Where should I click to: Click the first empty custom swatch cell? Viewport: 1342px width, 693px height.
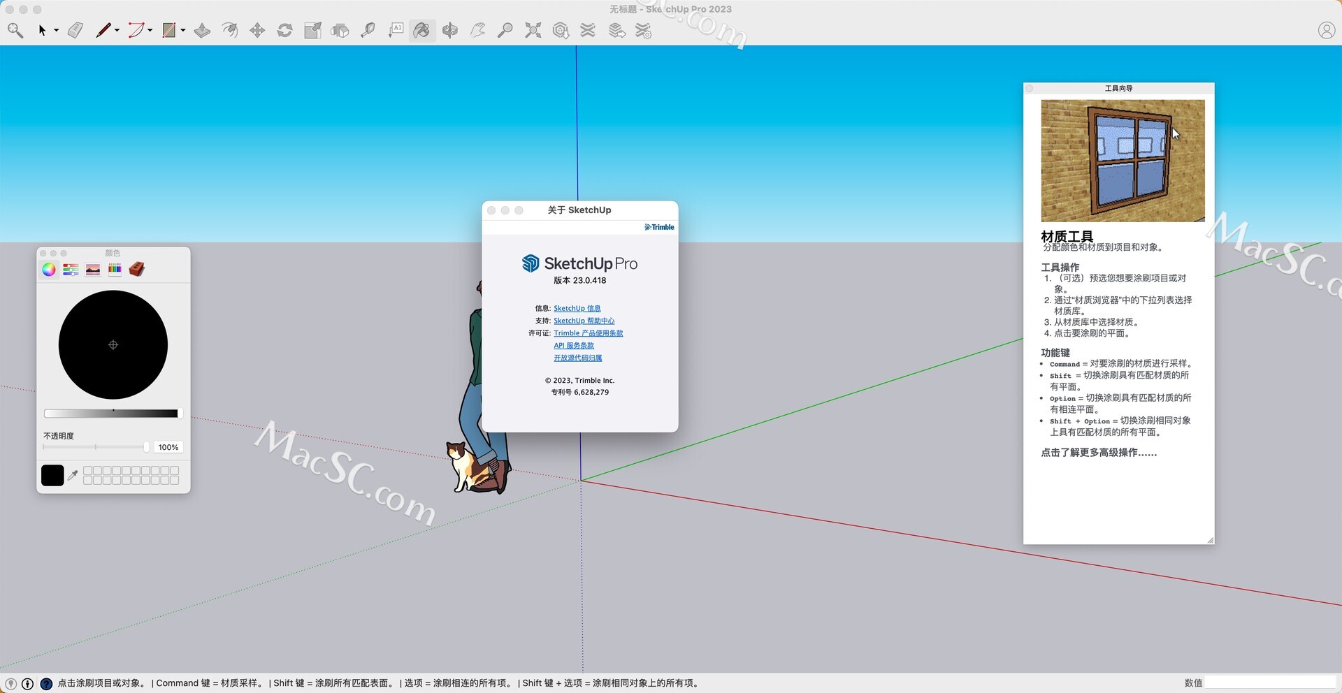click(x=88, y=471)
